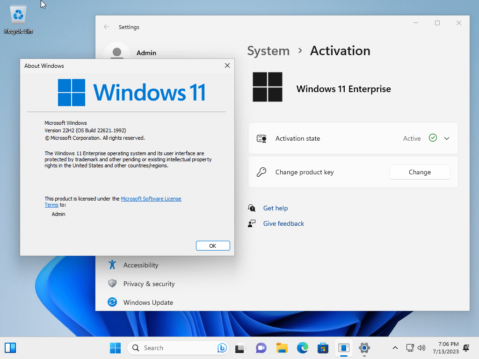Go back using Settings back arrow
The width and height of the screenshot is (479, 359).
click(107, 27)
